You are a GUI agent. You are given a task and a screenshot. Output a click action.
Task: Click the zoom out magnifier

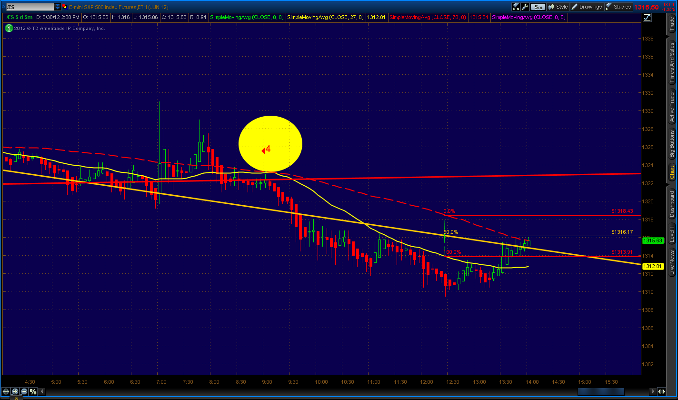click(x=24, y=391)
